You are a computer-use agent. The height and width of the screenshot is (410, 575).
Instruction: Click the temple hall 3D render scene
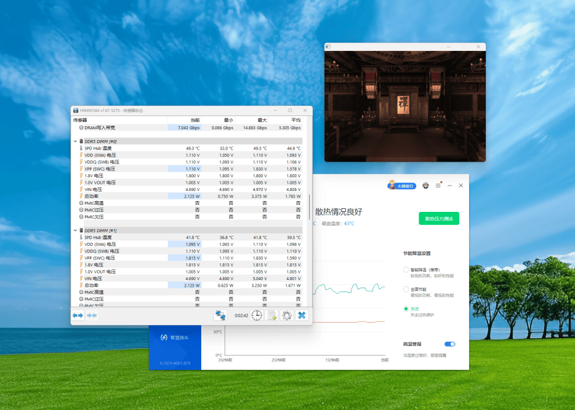[x=405, y=107]
